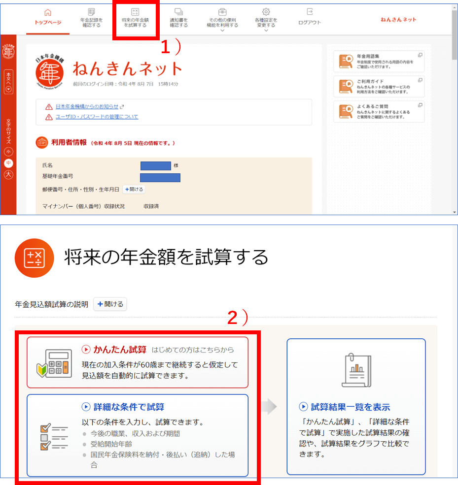Open 年金記録を確認する in the top navigation
This screenshot has width=458, height=485.
click(91, 18)
